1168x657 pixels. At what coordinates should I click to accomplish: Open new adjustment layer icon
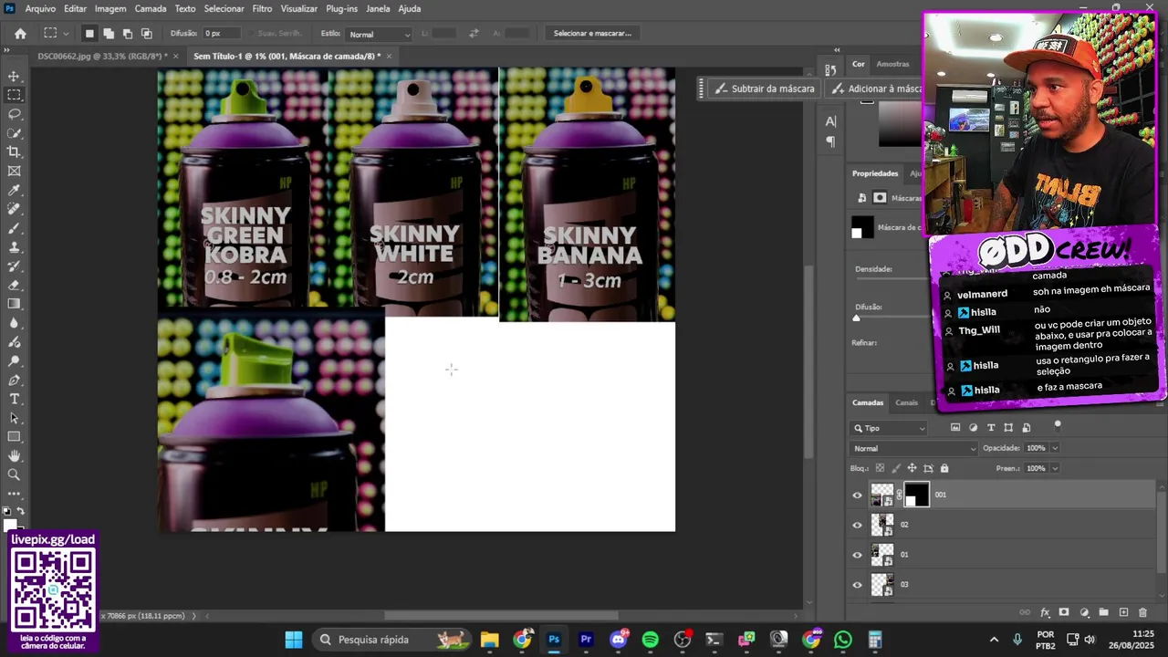click(1084, 612)
